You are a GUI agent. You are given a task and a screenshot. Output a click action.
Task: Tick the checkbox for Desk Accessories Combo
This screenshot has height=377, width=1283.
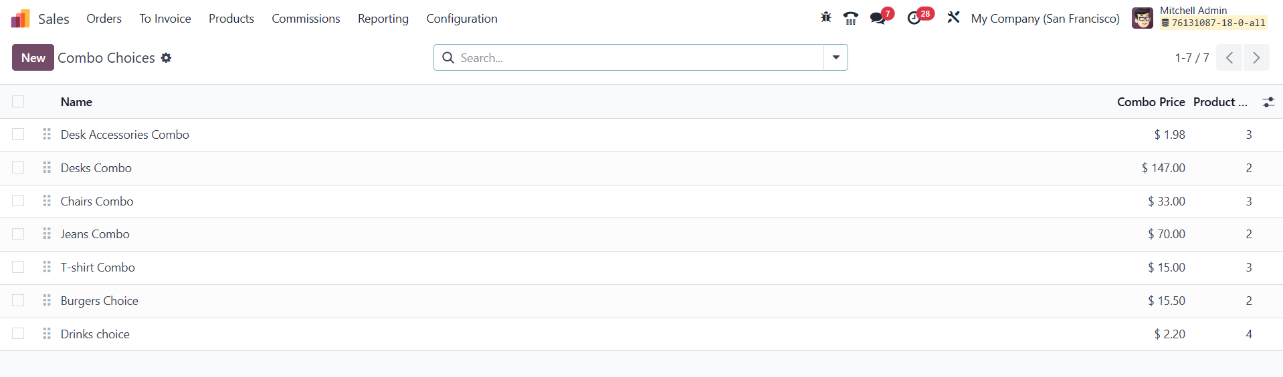[18, 135]
